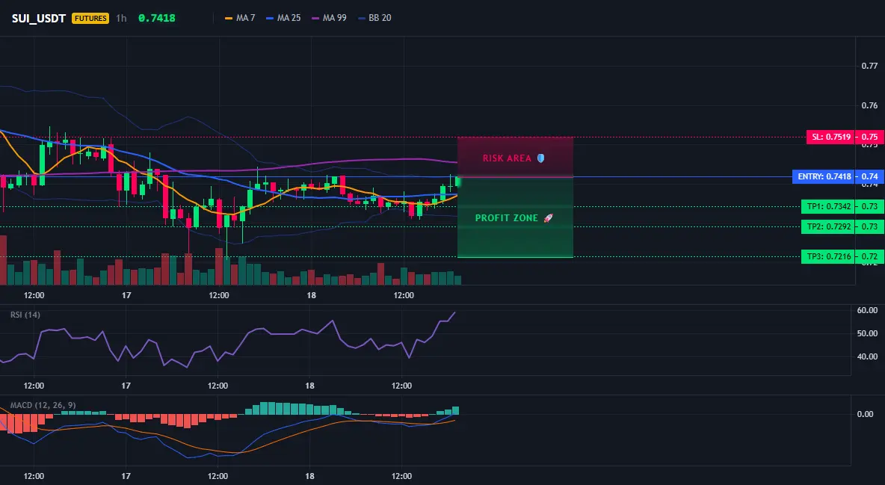
Task: Click the 40.00 RSI axis value
Action: tap(868, 356)
